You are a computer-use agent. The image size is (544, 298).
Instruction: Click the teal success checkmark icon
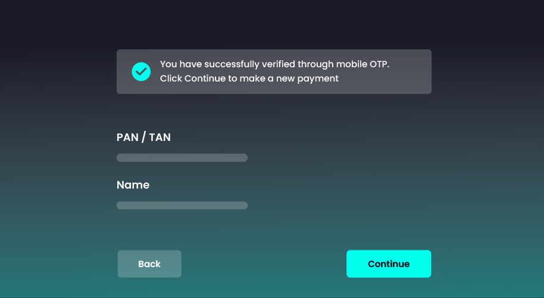141,71
